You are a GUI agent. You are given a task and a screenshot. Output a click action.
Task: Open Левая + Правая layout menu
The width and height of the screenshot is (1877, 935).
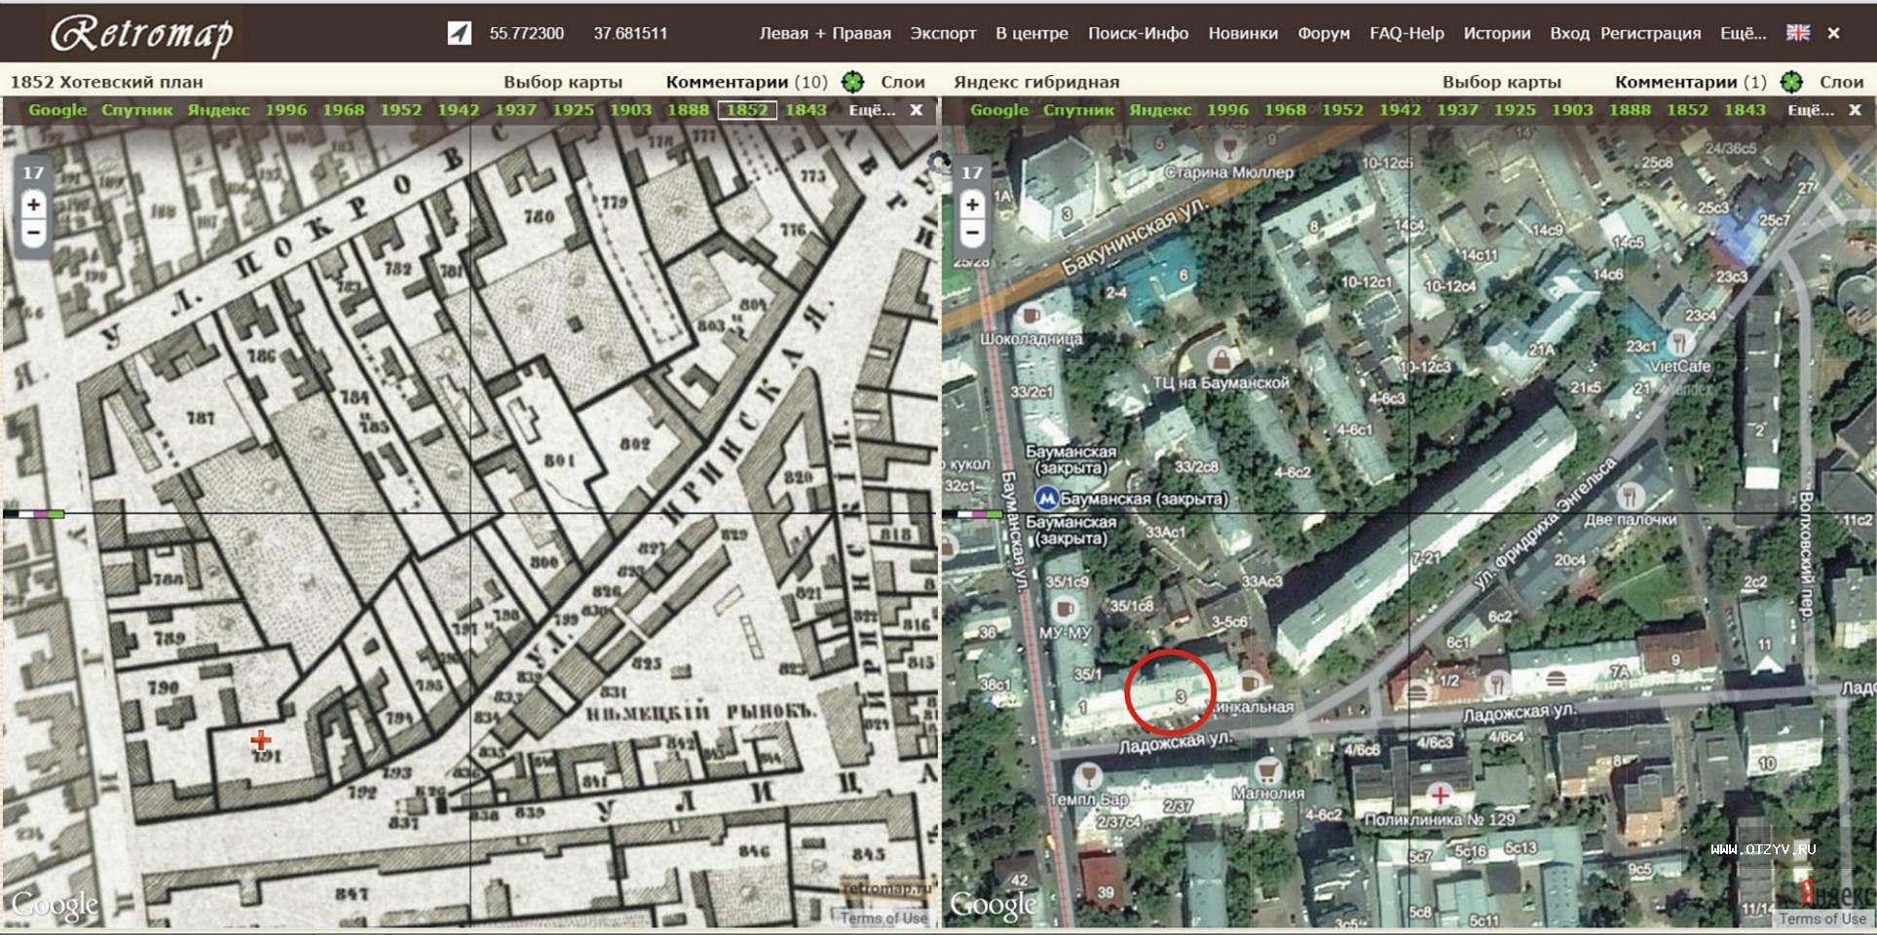825,33
